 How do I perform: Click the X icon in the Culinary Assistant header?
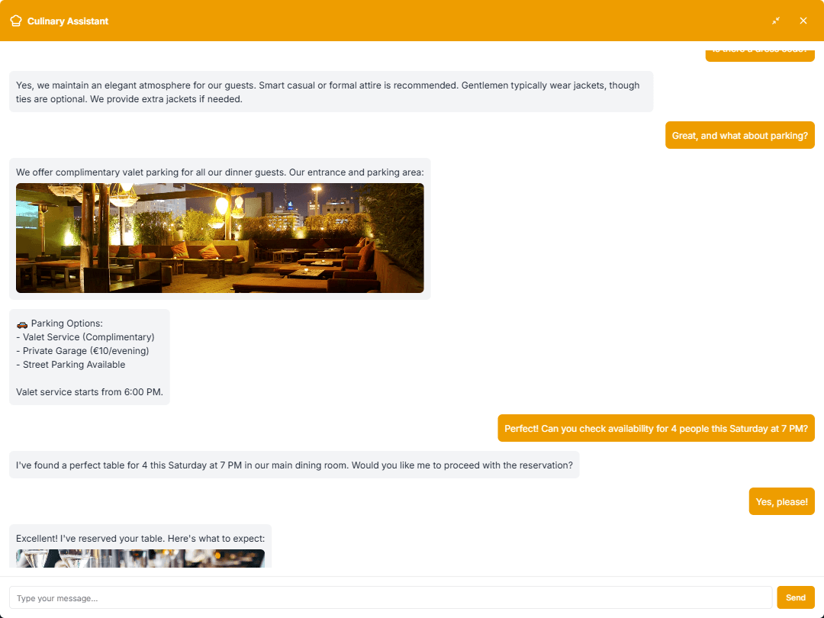click(803, 21)
